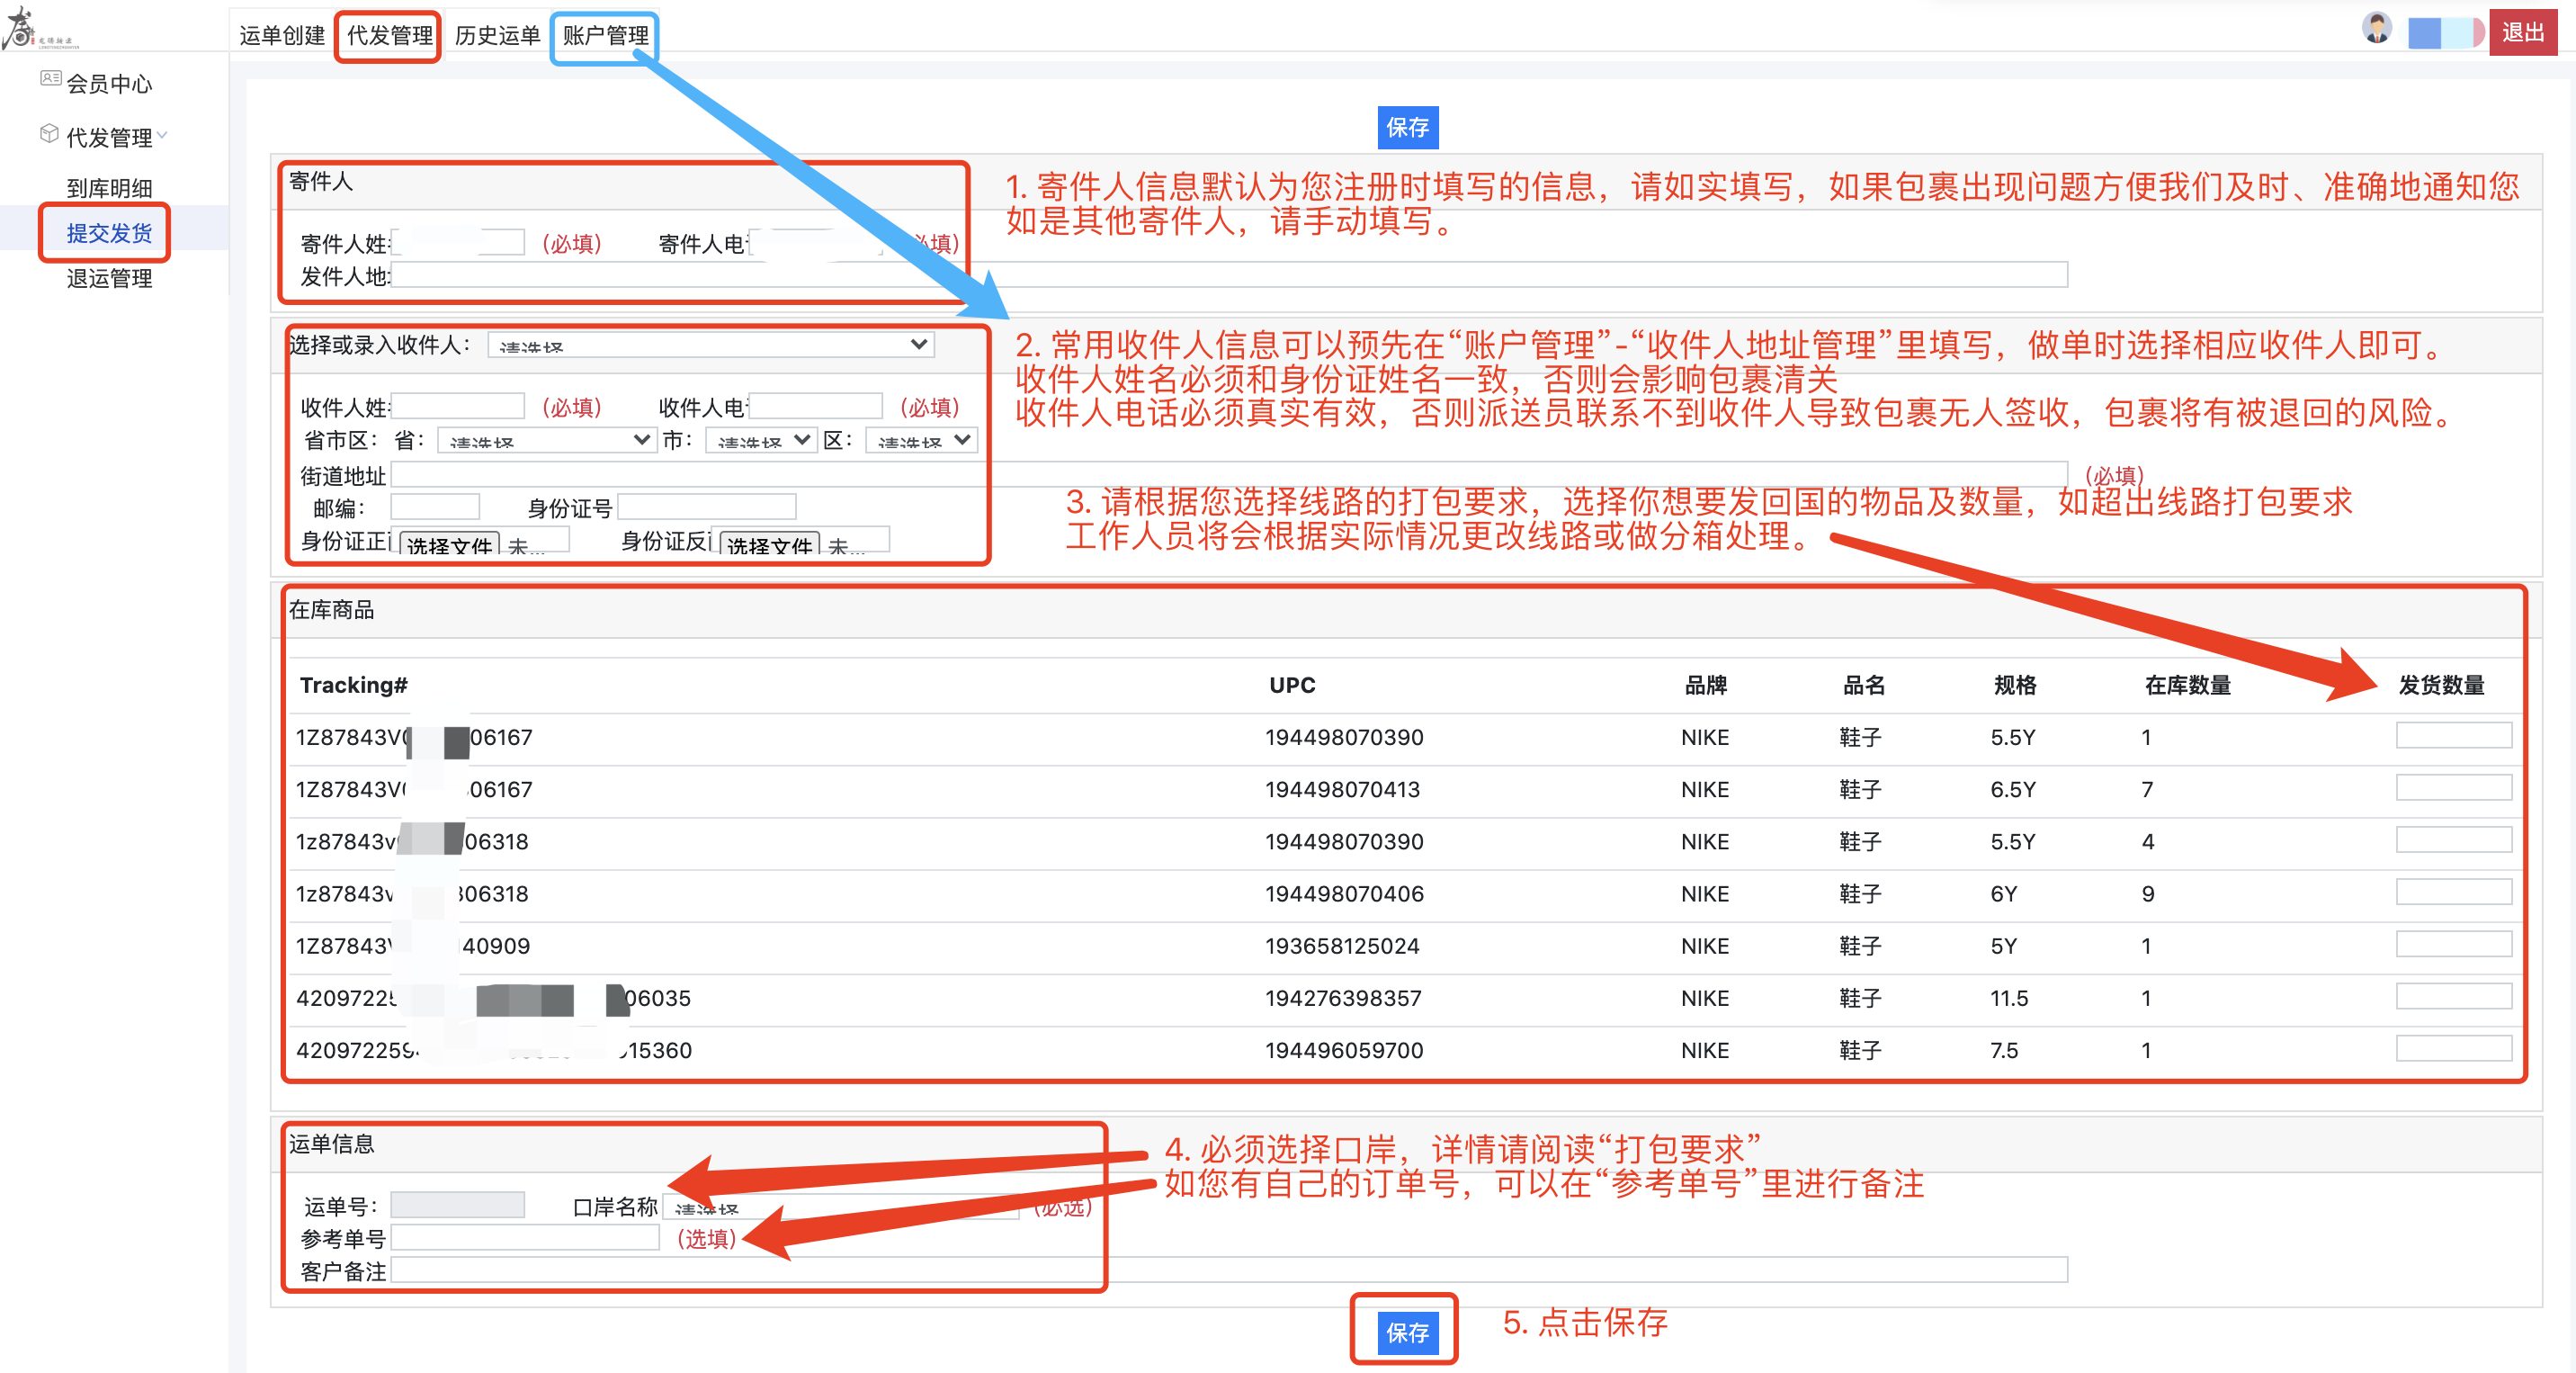Image resolution: width=2576 pixels, height=1373 pixels.
Task: Switch to the 账户管理 tab
Action: pos(605,36)
